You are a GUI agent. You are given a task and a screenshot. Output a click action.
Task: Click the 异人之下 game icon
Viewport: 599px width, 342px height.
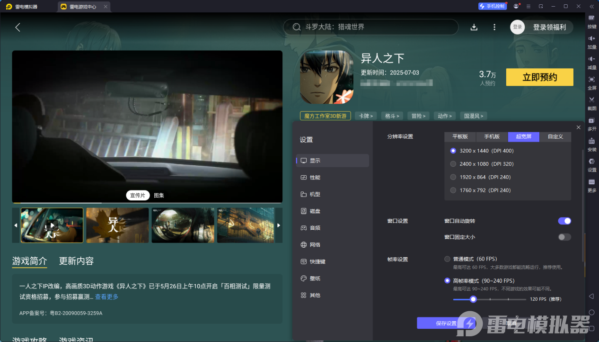pyautogui.click(x=326, y=77)
